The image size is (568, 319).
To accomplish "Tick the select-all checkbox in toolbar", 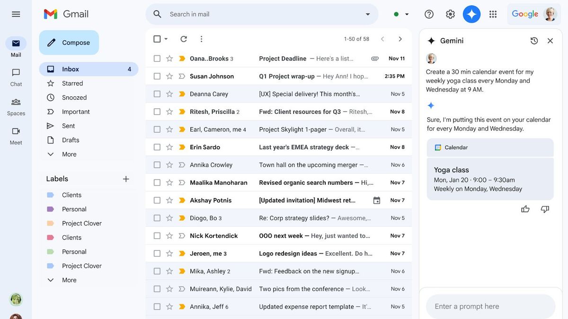I will click(157, 39).
